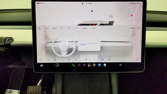Mute audio with the speaker icon
The width and height of the screenshot is (167, 94).
(x=121, y=65)
